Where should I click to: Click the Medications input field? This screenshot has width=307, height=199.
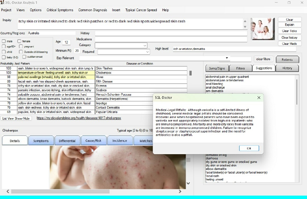pos(171,39)
